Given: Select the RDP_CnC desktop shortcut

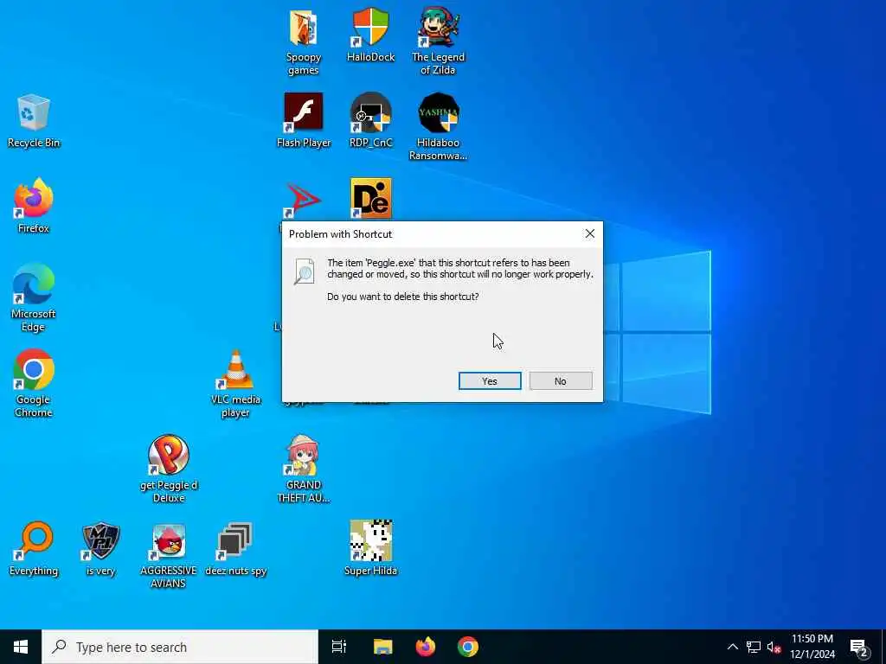Looking at the screenshot, I should [x=370, y=121].
